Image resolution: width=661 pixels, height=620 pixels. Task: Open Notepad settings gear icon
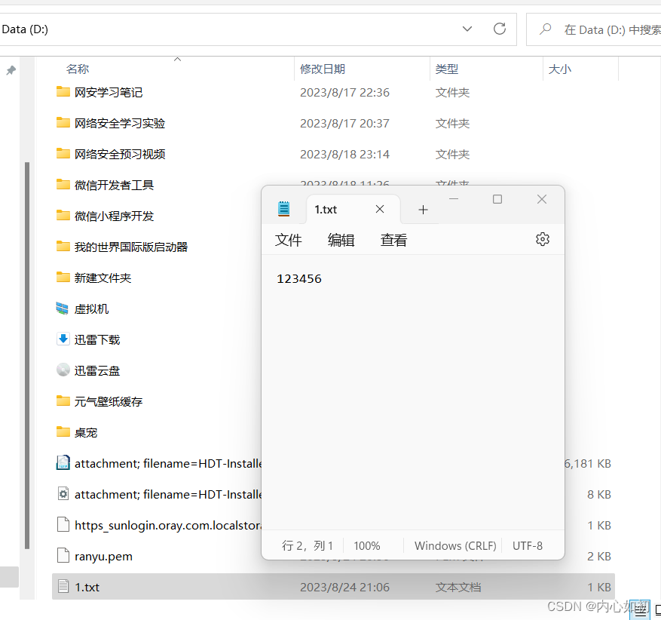pyautogui.click(x=542, y=239)
